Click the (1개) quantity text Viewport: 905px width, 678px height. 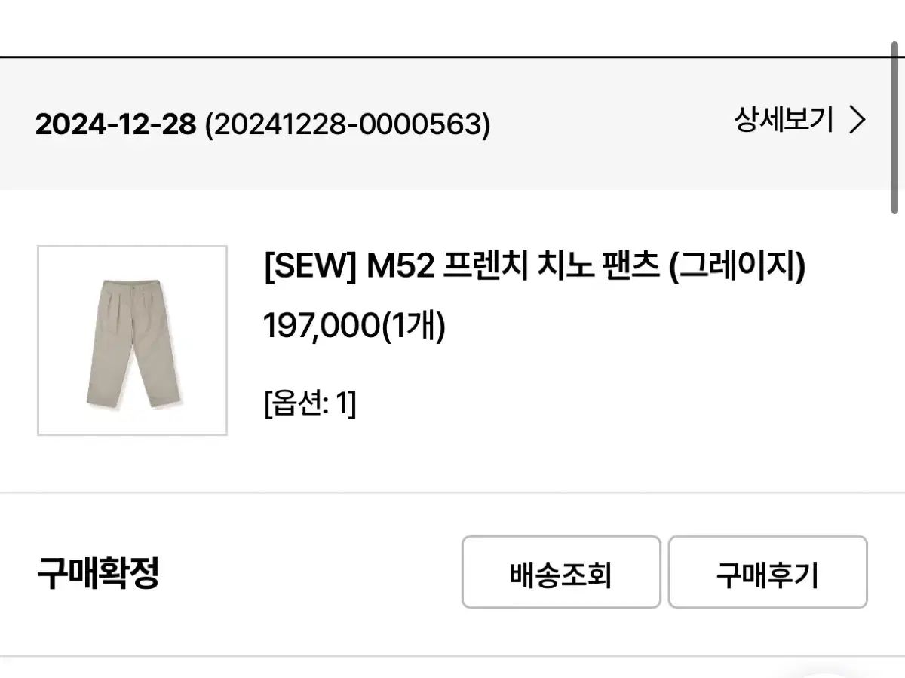pyautogui.click(x=412, y=326)
